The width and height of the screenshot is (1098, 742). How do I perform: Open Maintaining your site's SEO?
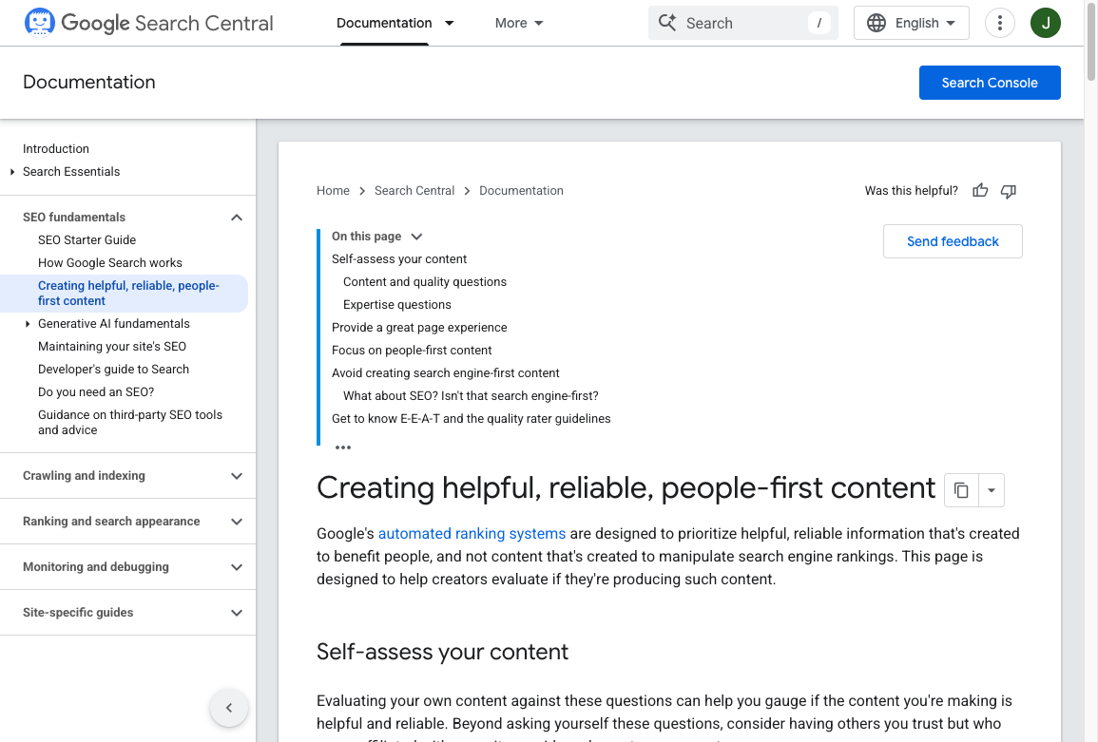tap(112, 347)
